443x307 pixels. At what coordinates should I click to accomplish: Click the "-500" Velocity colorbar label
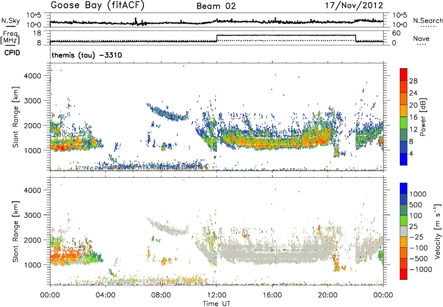coord(419,259)
